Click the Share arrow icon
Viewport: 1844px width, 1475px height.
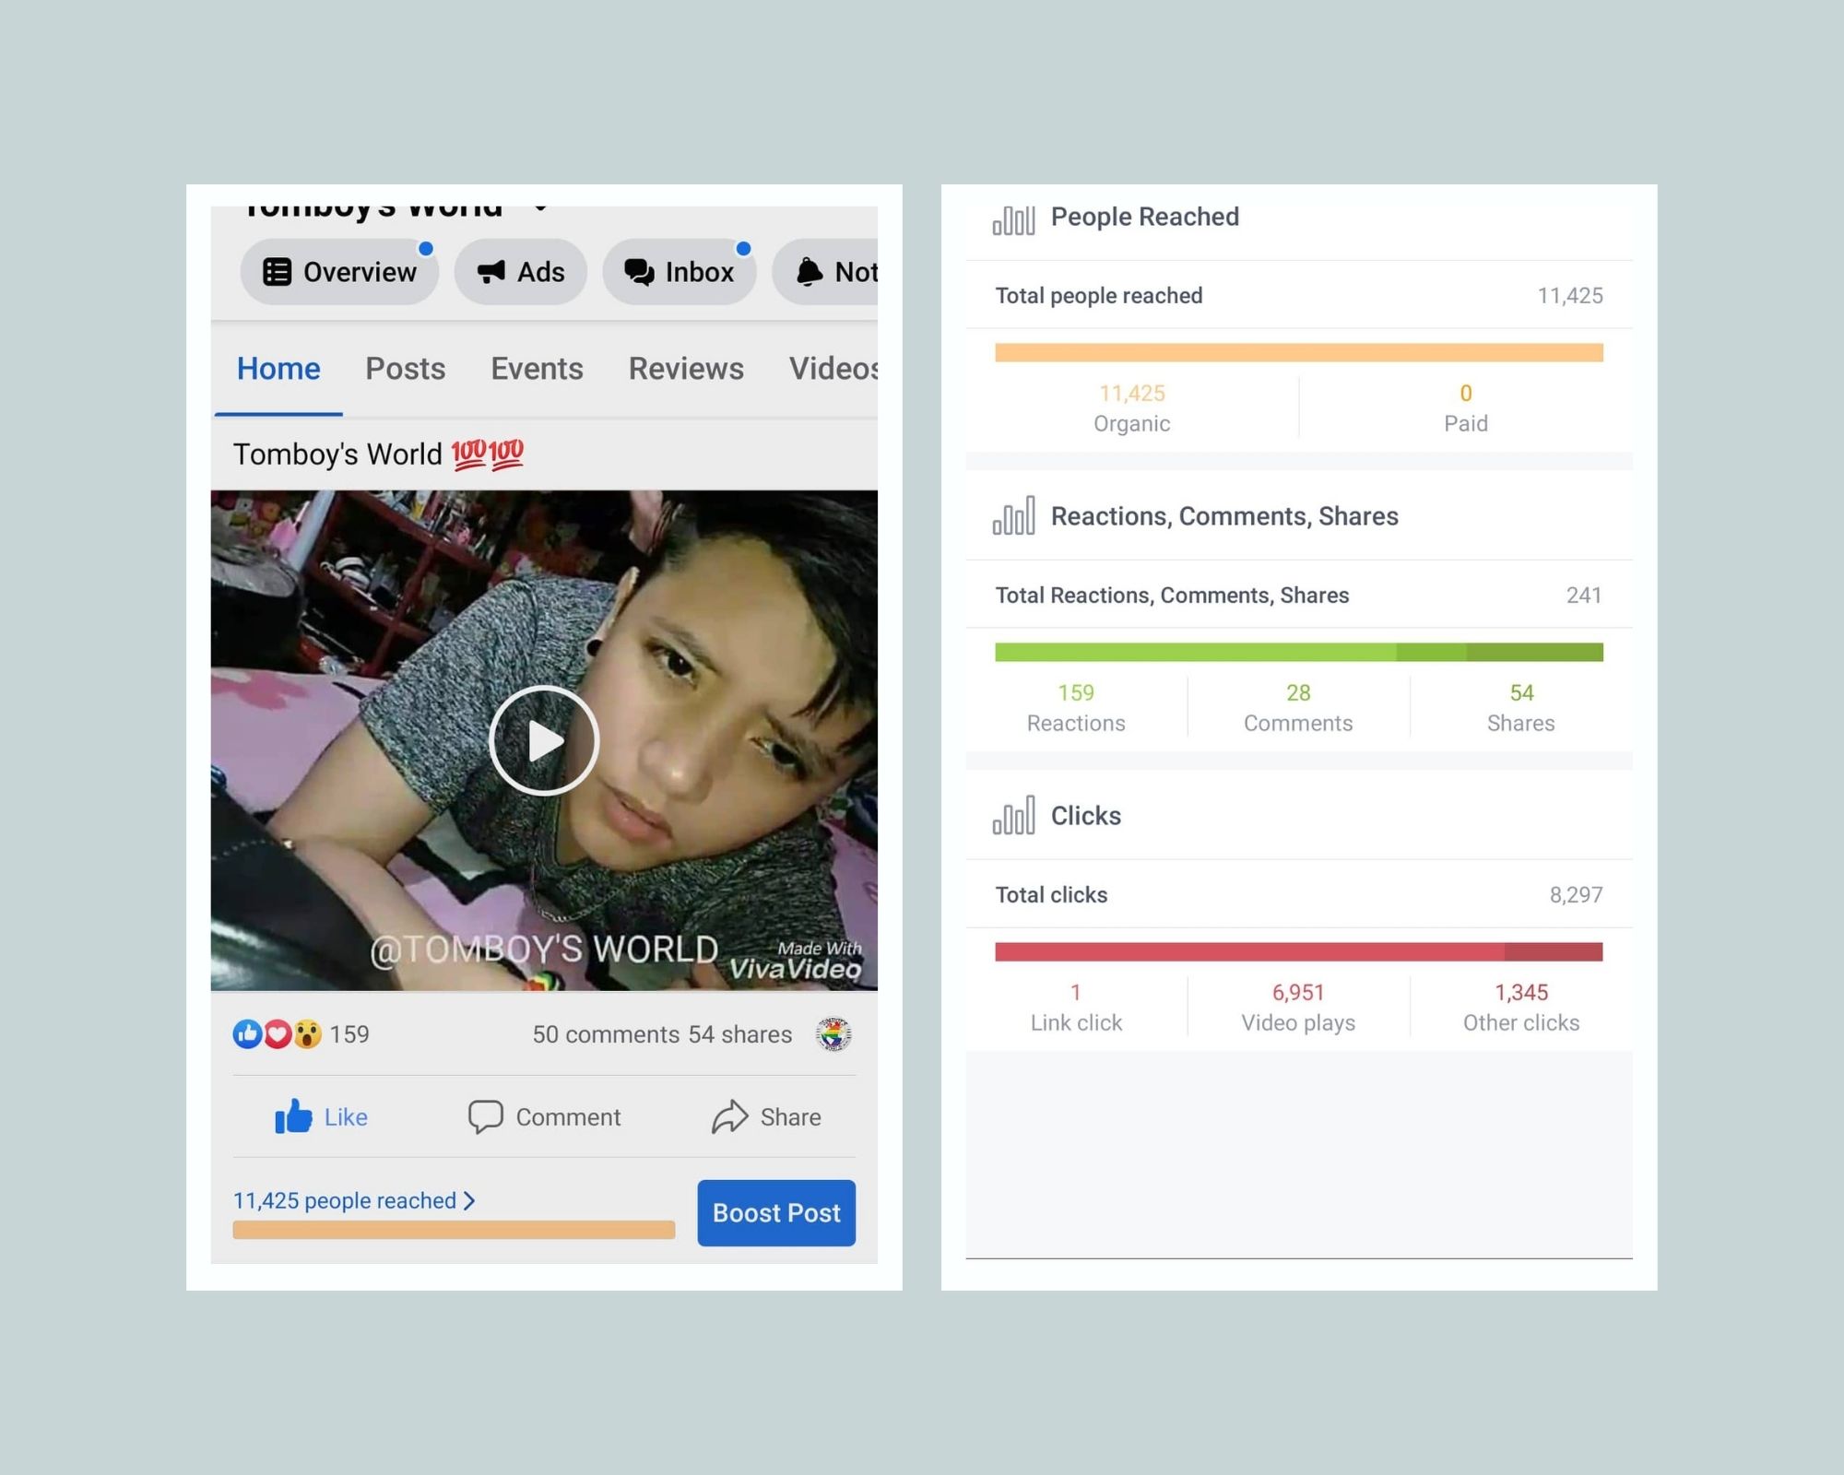[x=729, y=1116]
